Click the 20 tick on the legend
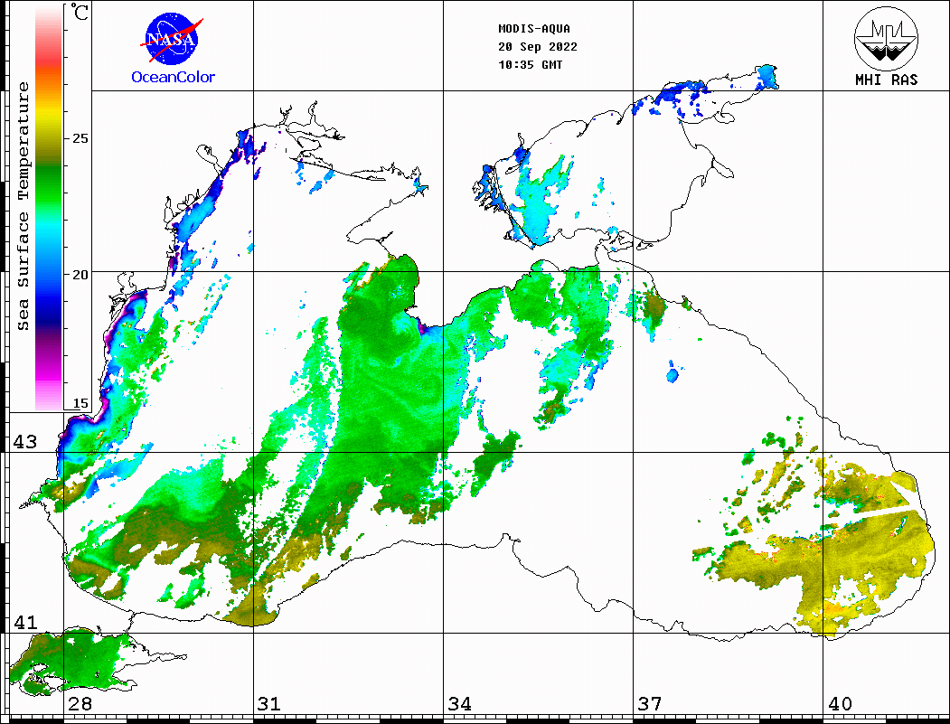 pos(80,275)
